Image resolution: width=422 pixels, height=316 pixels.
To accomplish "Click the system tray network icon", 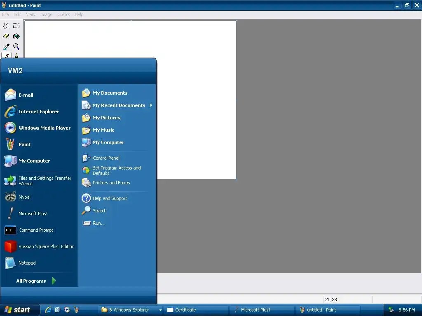I will (391, 310).
